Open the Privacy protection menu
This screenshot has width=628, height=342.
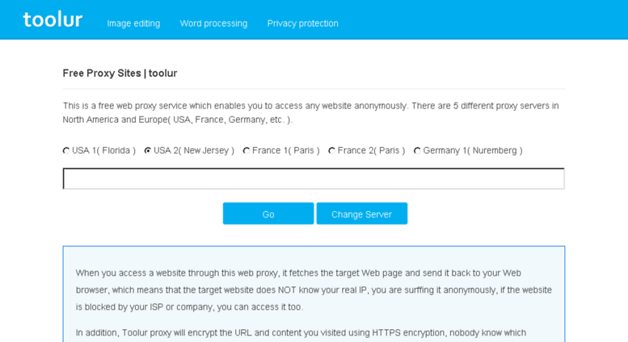(x=303, y=23)
